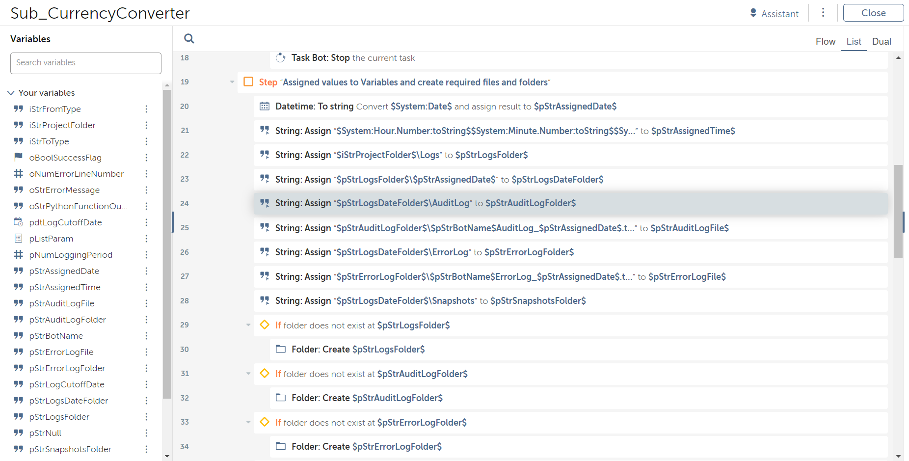Switch to the Flow view tab

click(825, 42)
